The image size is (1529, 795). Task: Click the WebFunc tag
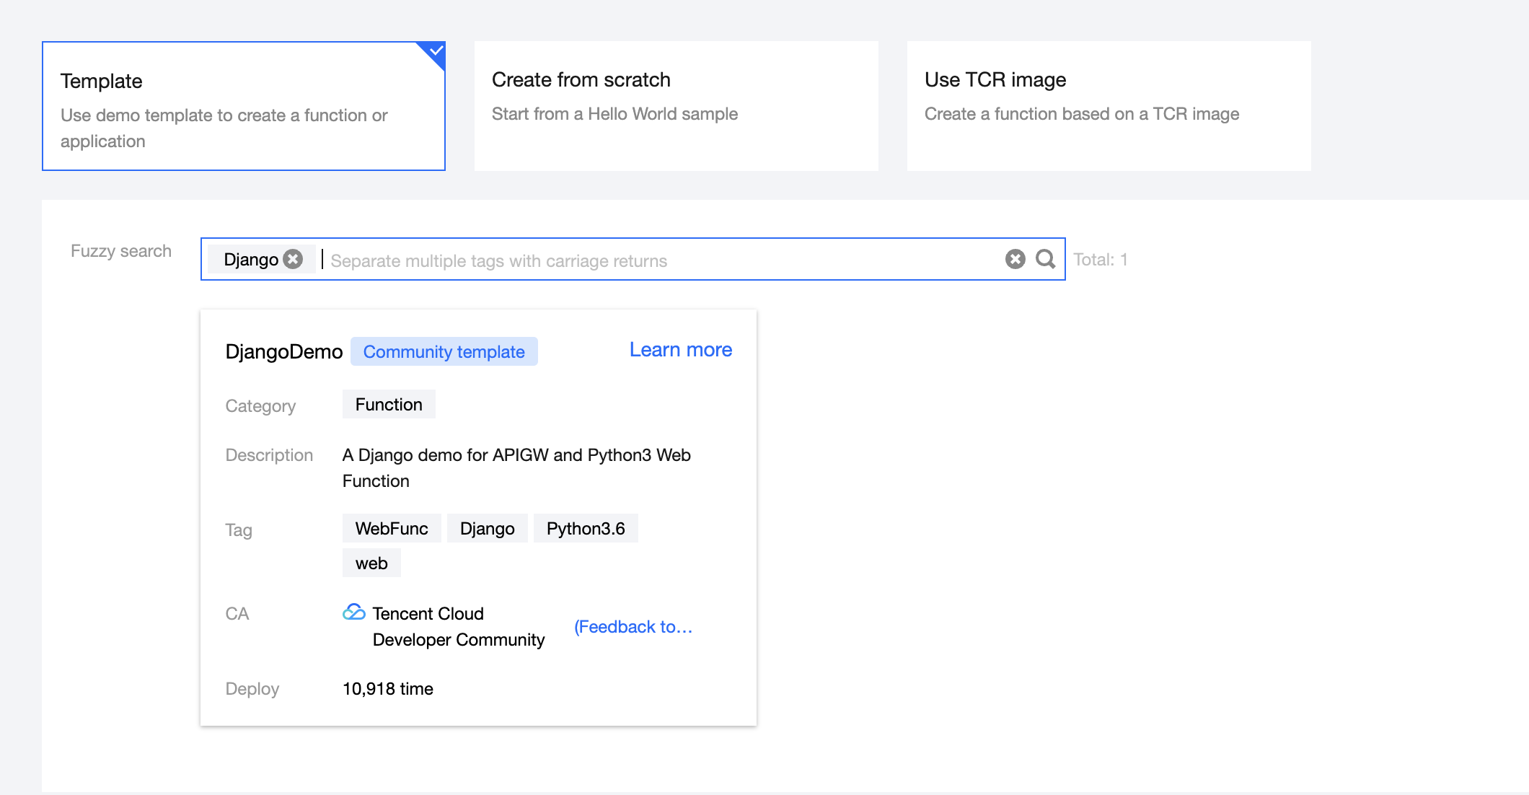[392, 529]
